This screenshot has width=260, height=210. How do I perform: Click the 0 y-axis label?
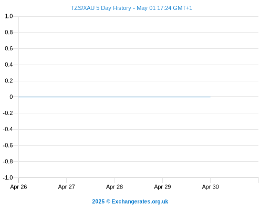pyautogui.click(x=11, y=97)
